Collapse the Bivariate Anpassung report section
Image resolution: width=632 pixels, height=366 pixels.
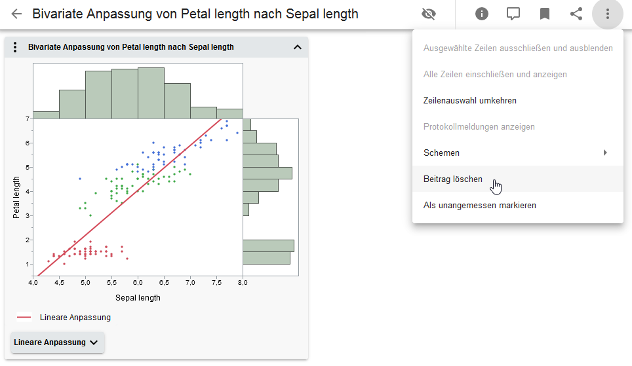[x=297, y=47]
